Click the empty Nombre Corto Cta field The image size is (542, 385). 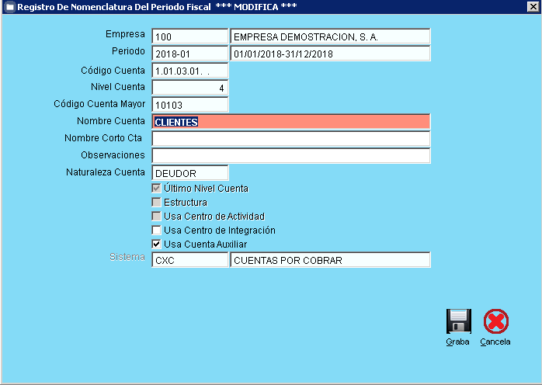coord(290,139)
